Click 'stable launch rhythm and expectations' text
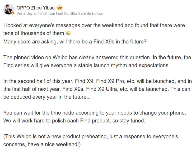 coord(124,65)
